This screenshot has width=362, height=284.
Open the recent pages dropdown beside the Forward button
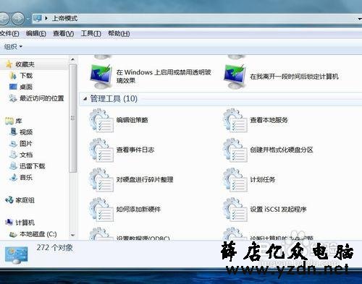28,19
